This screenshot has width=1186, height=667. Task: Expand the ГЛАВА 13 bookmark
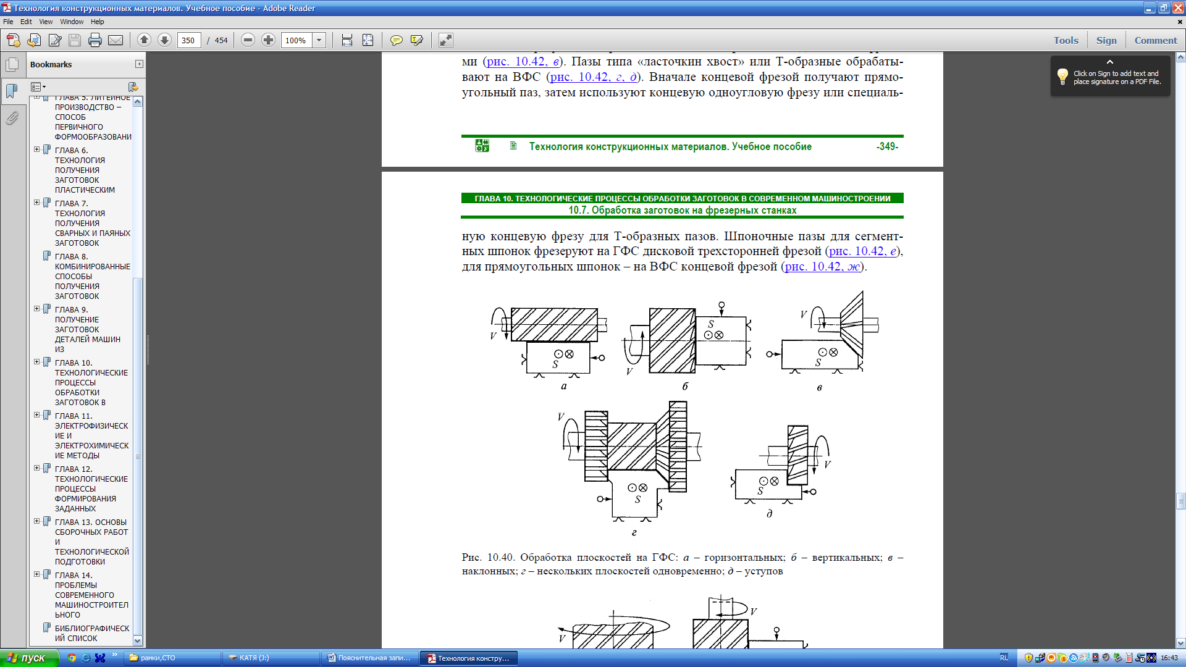click(37, 521)
